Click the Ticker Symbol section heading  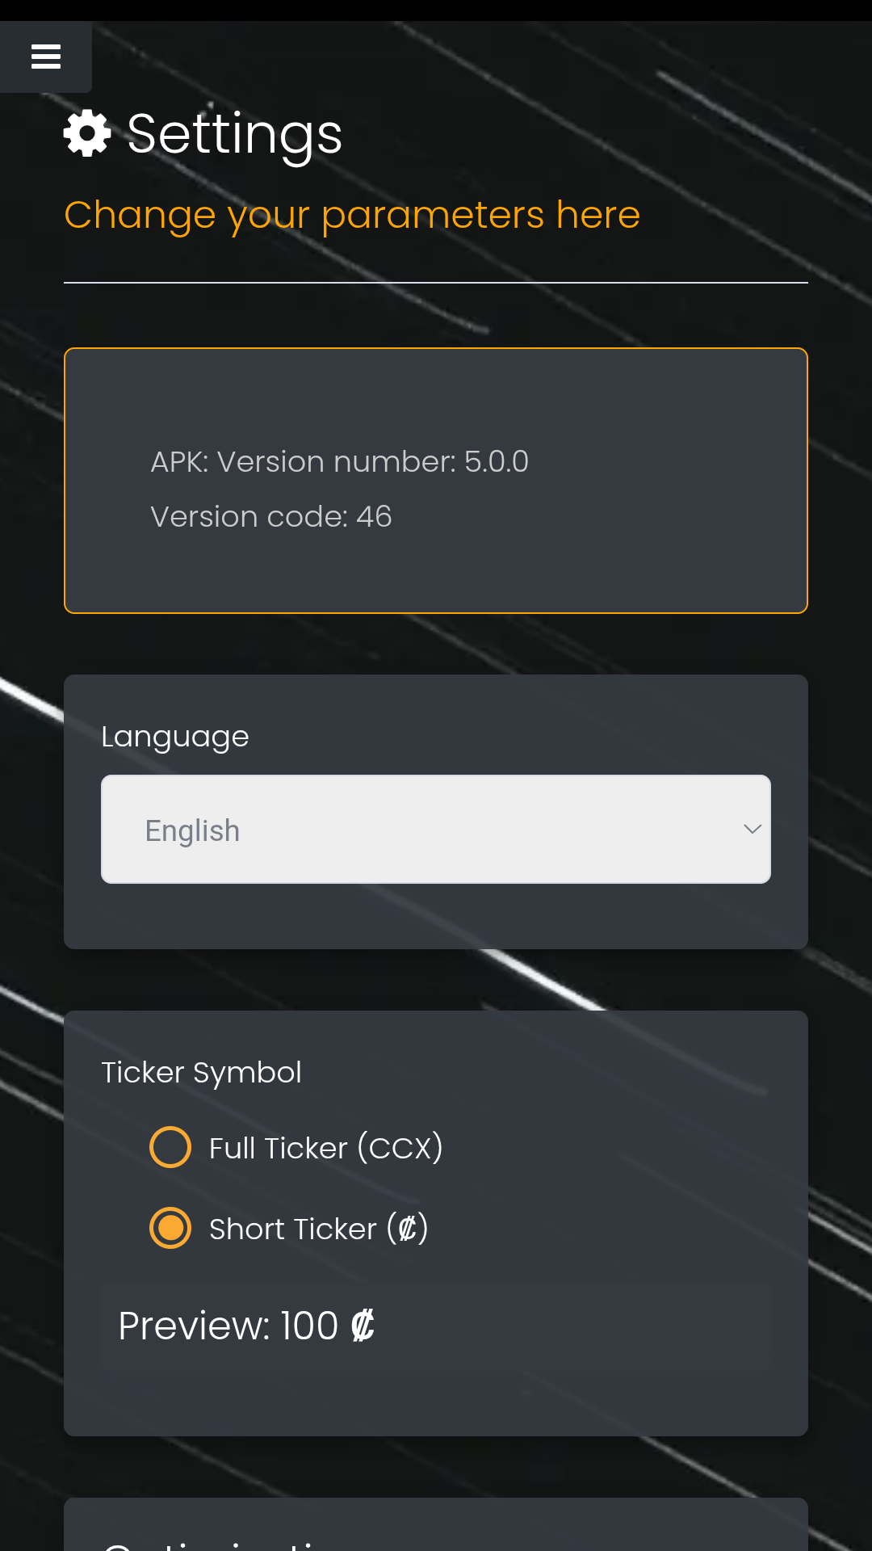tap(201, 1073)
